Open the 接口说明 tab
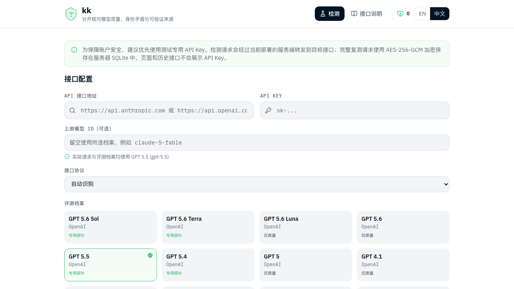 click(367, 14)
